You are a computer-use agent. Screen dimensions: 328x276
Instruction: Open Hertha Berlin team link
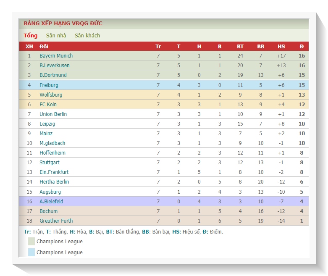point(54,182)
